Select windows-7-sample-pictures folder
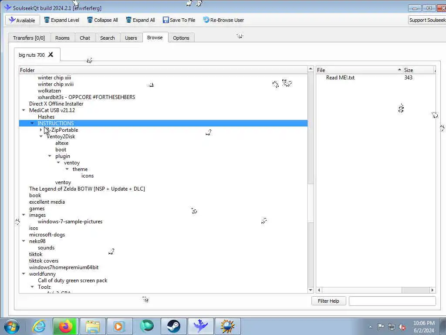Image resolution: width=446 pixels, height=335 pixels. (x=70, y=222)
